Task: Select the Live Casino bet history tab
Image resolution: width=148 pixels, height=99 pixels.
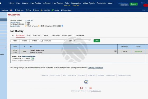Action: tap(55, 36)
